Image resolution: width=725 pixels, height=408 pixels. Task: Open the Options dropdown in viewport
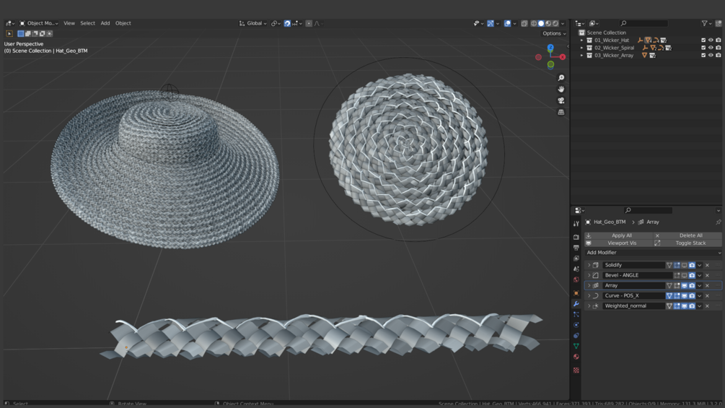click(x=554, y=33)
